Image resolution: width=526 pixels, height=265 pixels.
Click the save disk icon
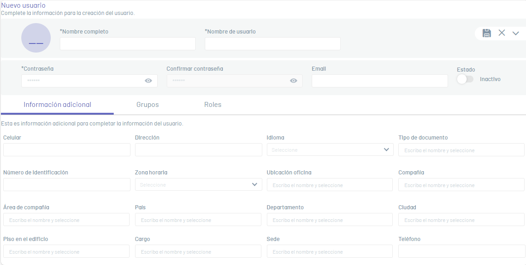click(x=487, y=33)
